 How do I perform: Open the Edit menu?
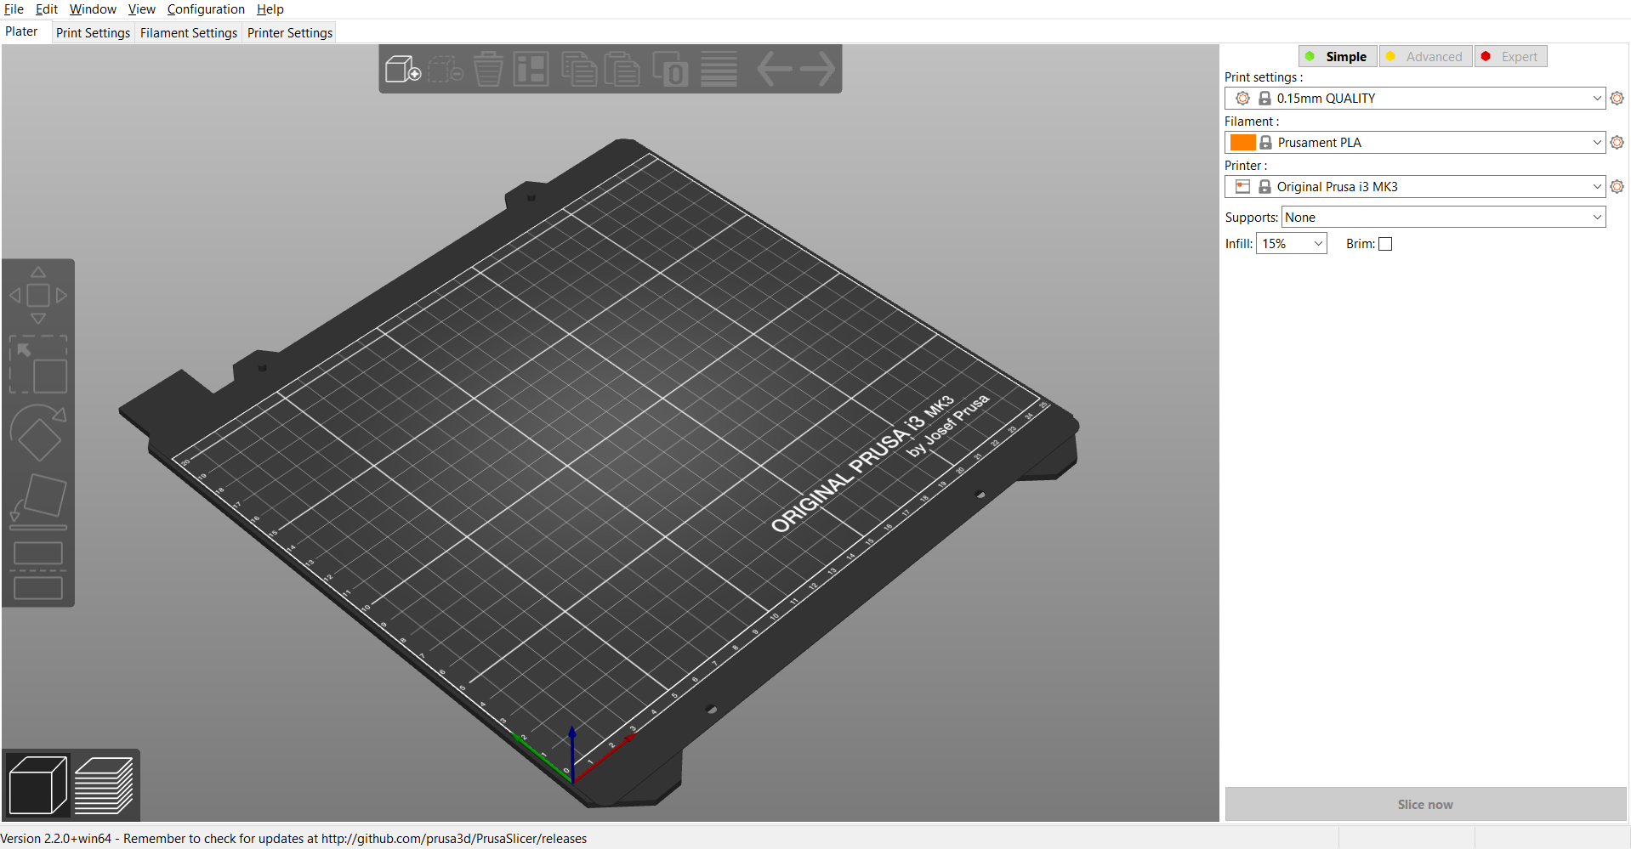point(47,9)
